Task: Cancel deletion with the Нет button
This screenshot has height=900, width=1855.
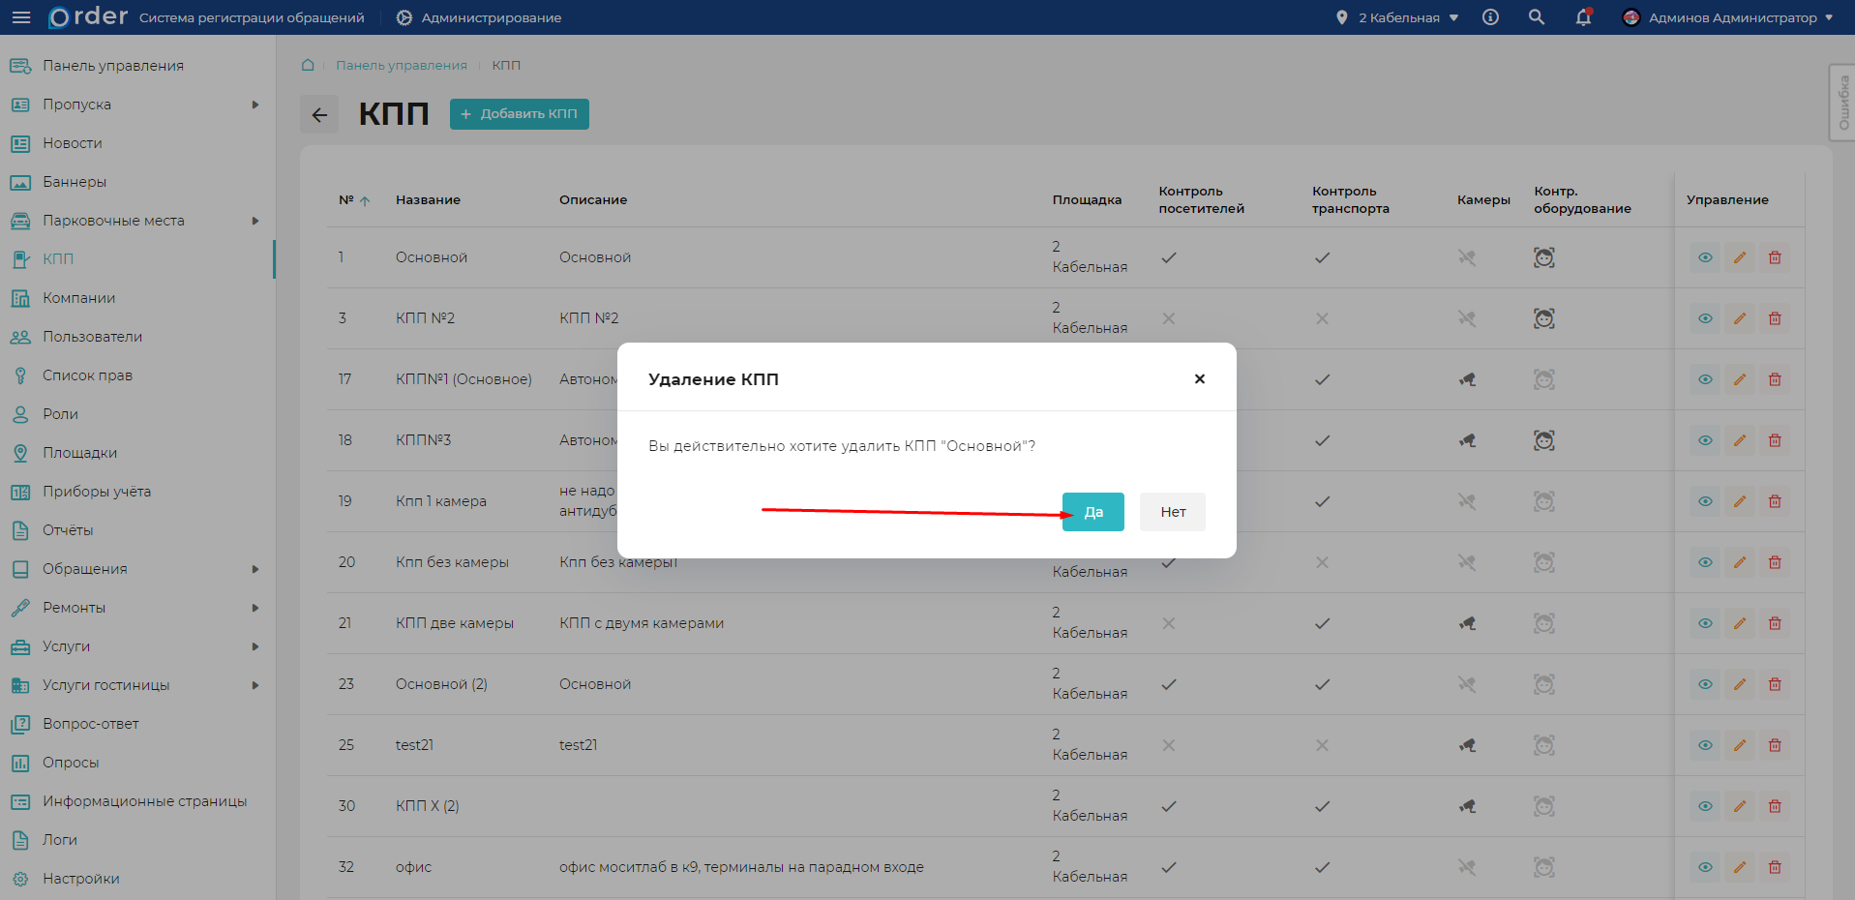Action: (1172, 512)
